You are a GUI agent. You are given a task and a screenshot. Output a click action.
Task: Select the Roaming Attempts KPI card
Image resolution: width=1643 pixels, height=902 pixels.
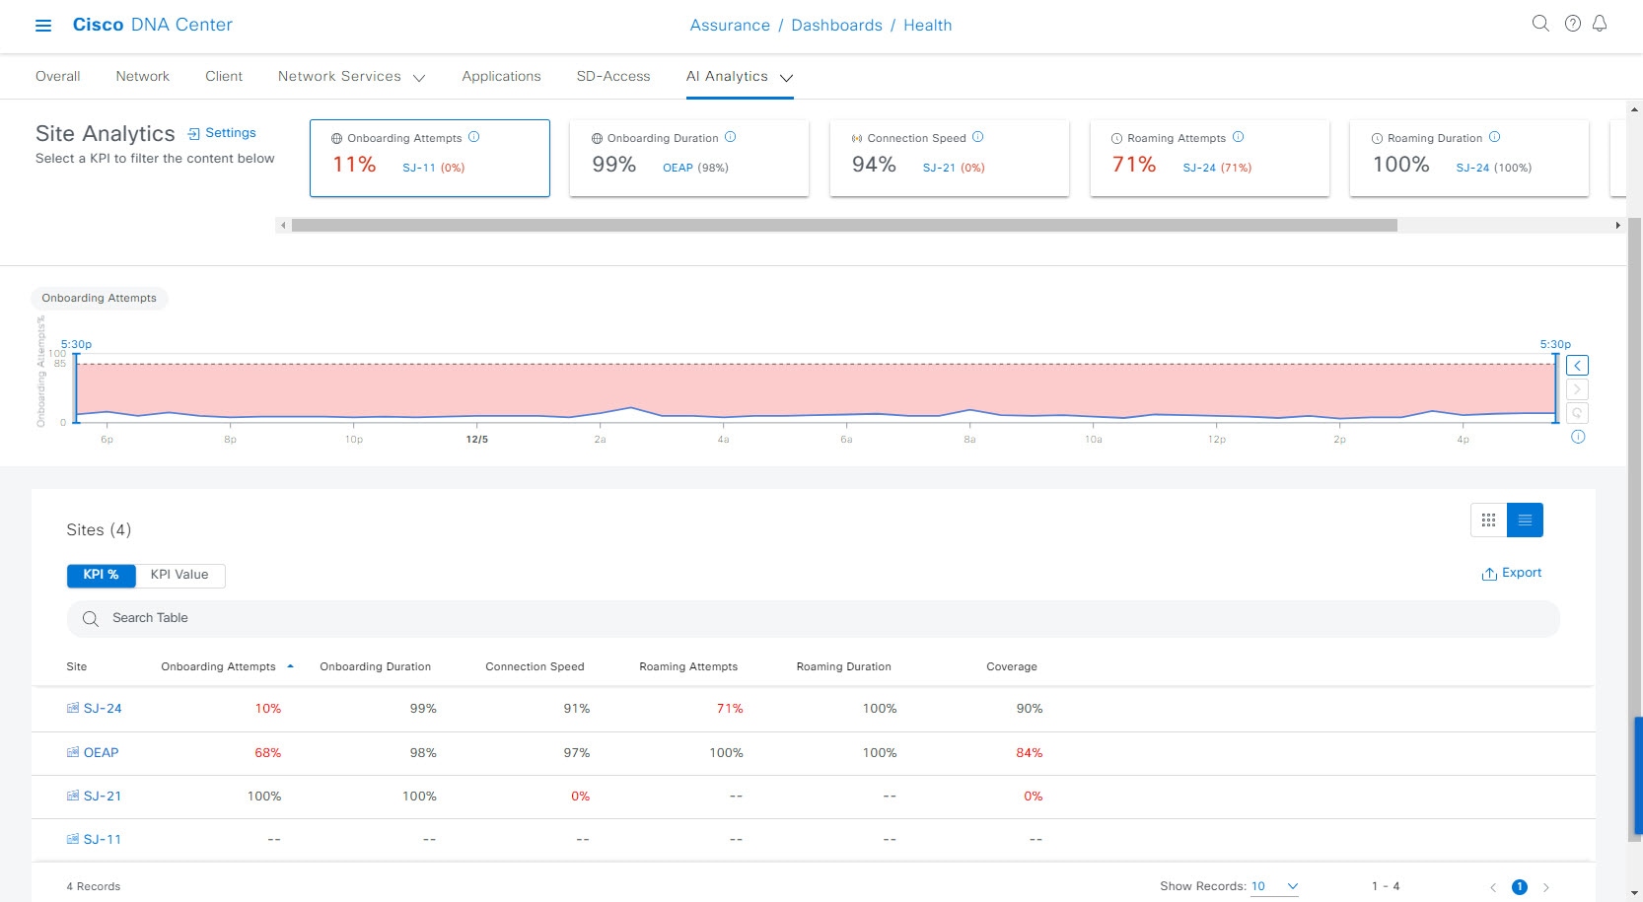[x=1210, y=158]
